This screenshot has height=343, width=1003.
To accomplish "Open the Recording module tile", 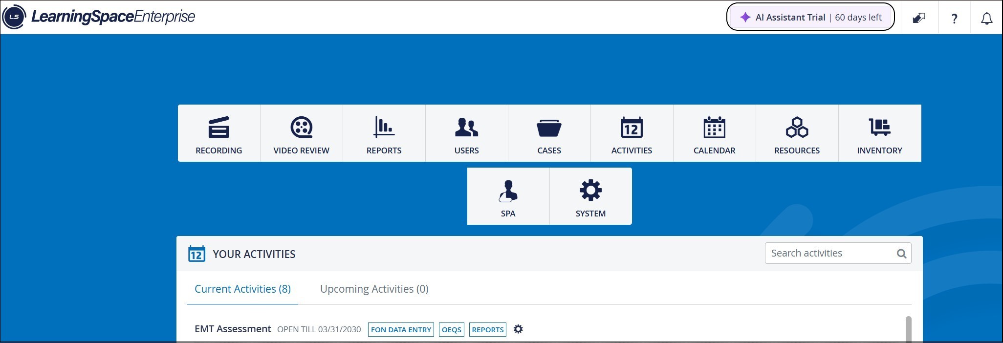I will click(x=219, y=133).
